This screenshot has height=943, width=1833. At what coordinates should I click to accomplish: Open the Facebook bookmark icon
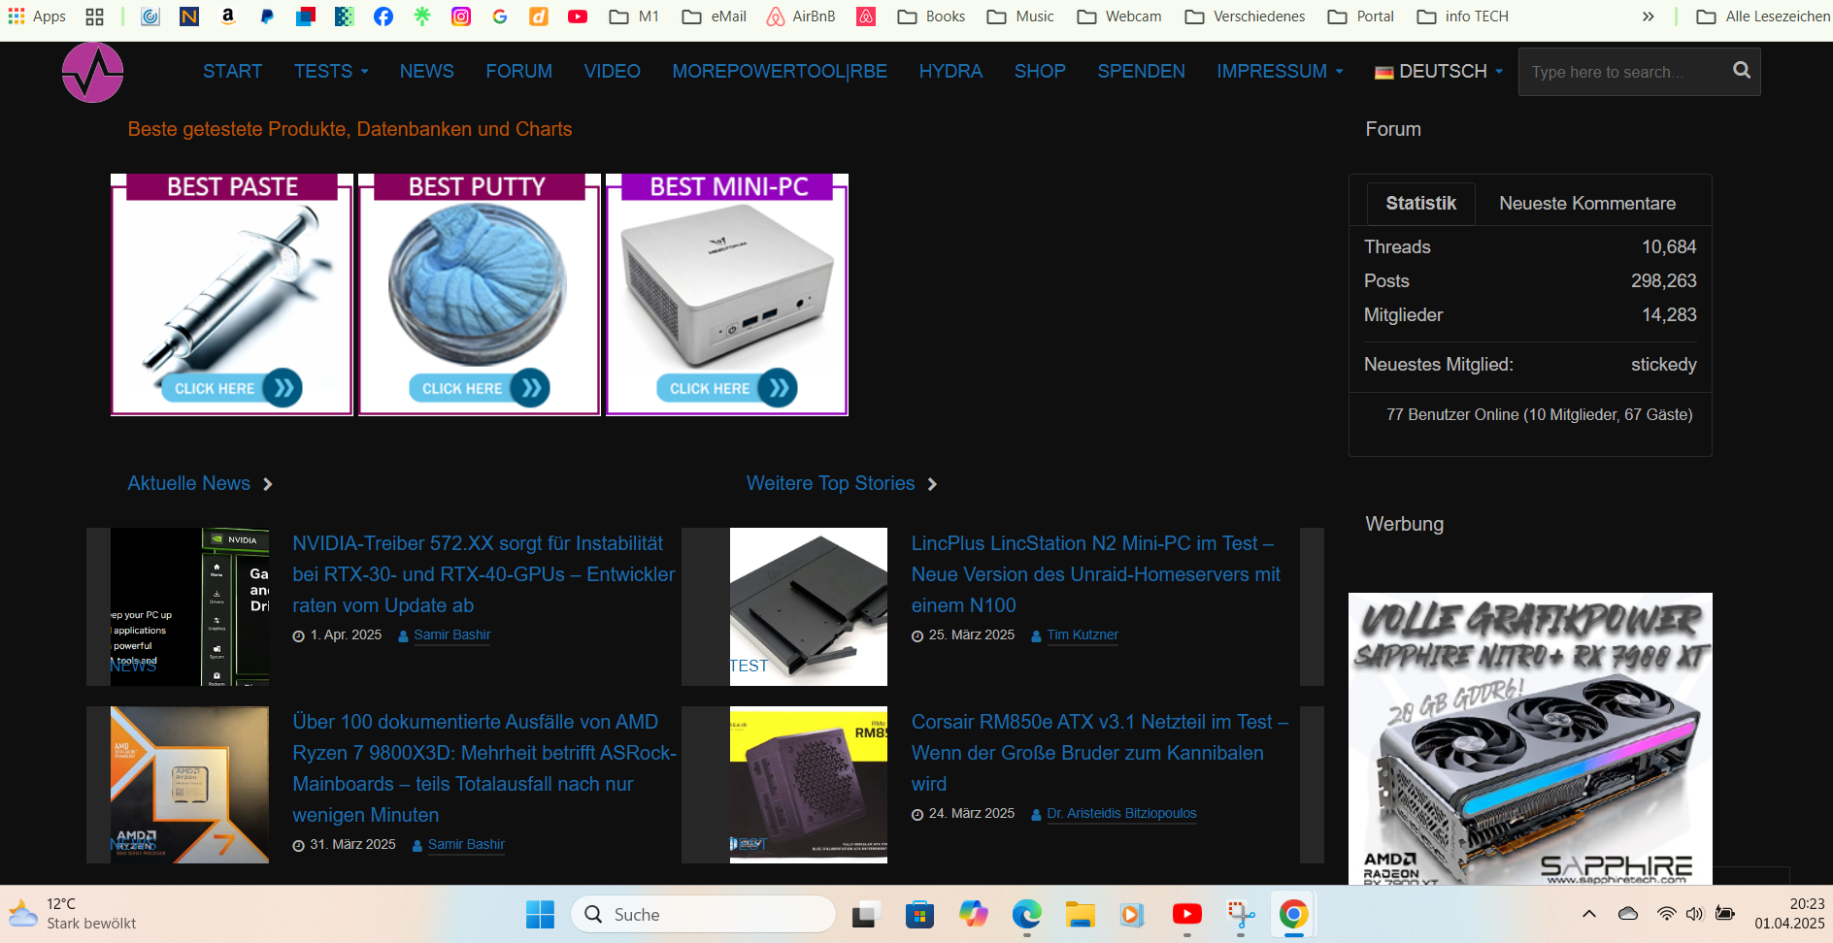tap(383, 16)
